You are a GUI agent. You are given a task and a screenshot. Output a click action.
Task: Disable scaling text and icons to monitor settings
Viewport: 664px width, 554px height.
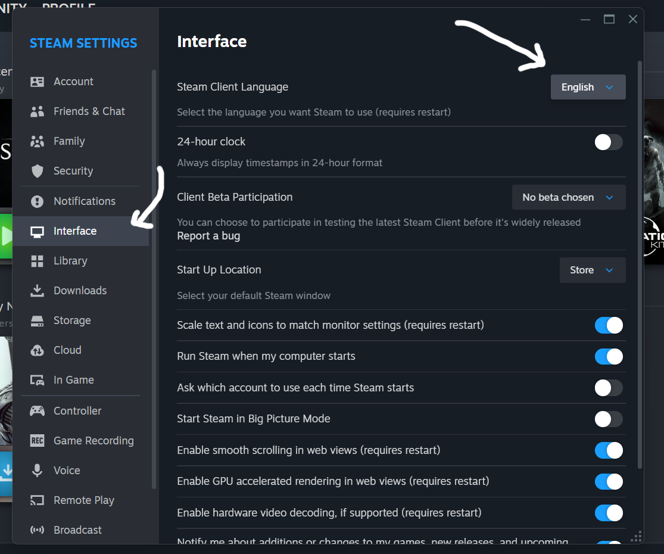click(x=609, y=325)
